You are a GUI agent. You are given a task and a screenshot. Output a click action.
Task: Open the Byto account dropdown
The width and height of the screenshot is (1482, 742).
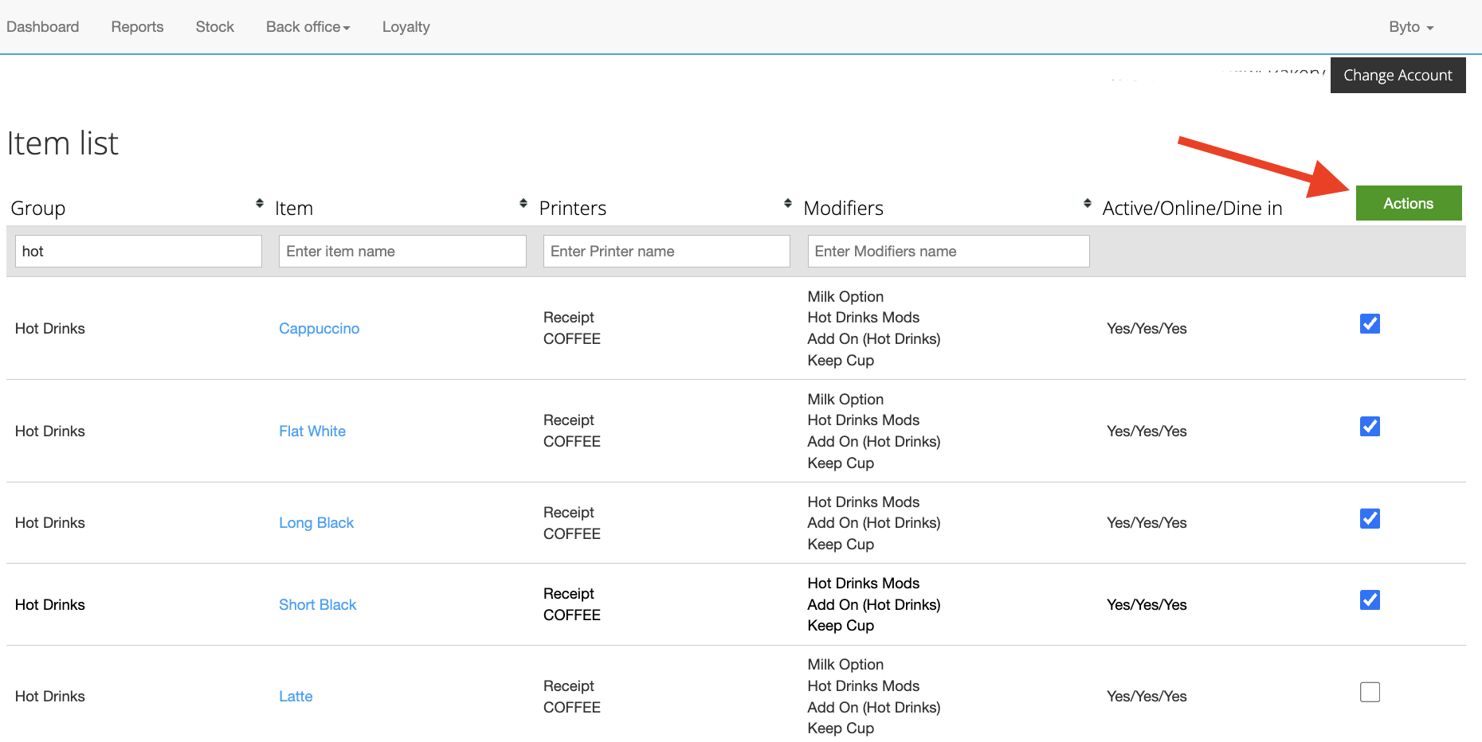pyautogui.click(x=1410, y=27)
